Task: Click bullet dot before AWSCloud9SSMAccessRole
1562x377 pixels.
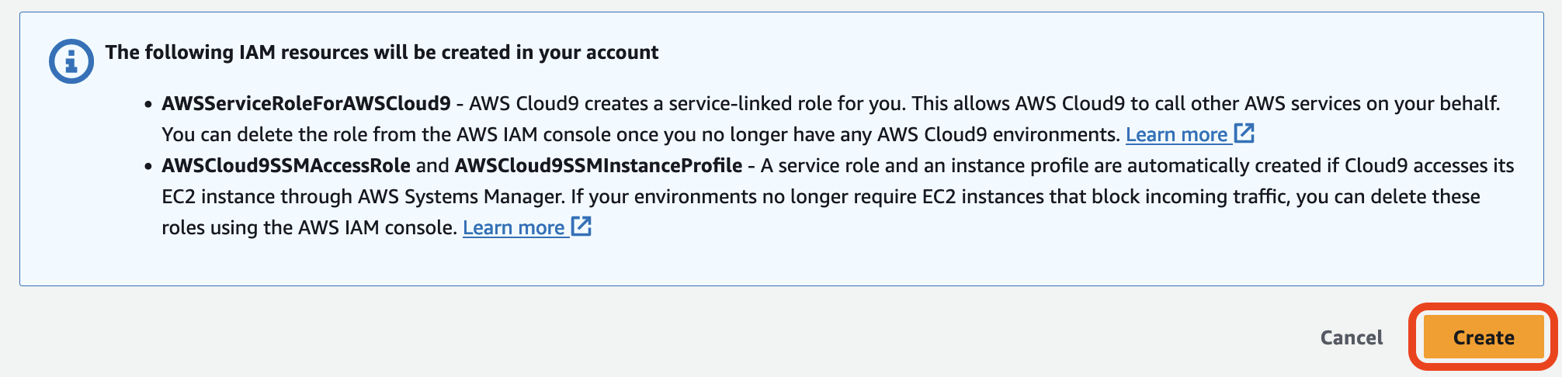Action: coord(148,166)
